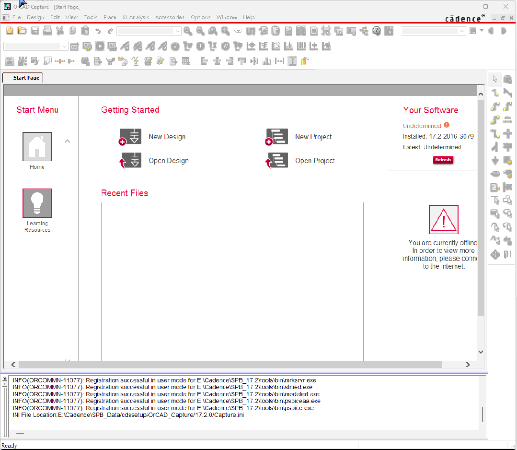Click the Capture.ini INI File Location log line

point(128,415)
